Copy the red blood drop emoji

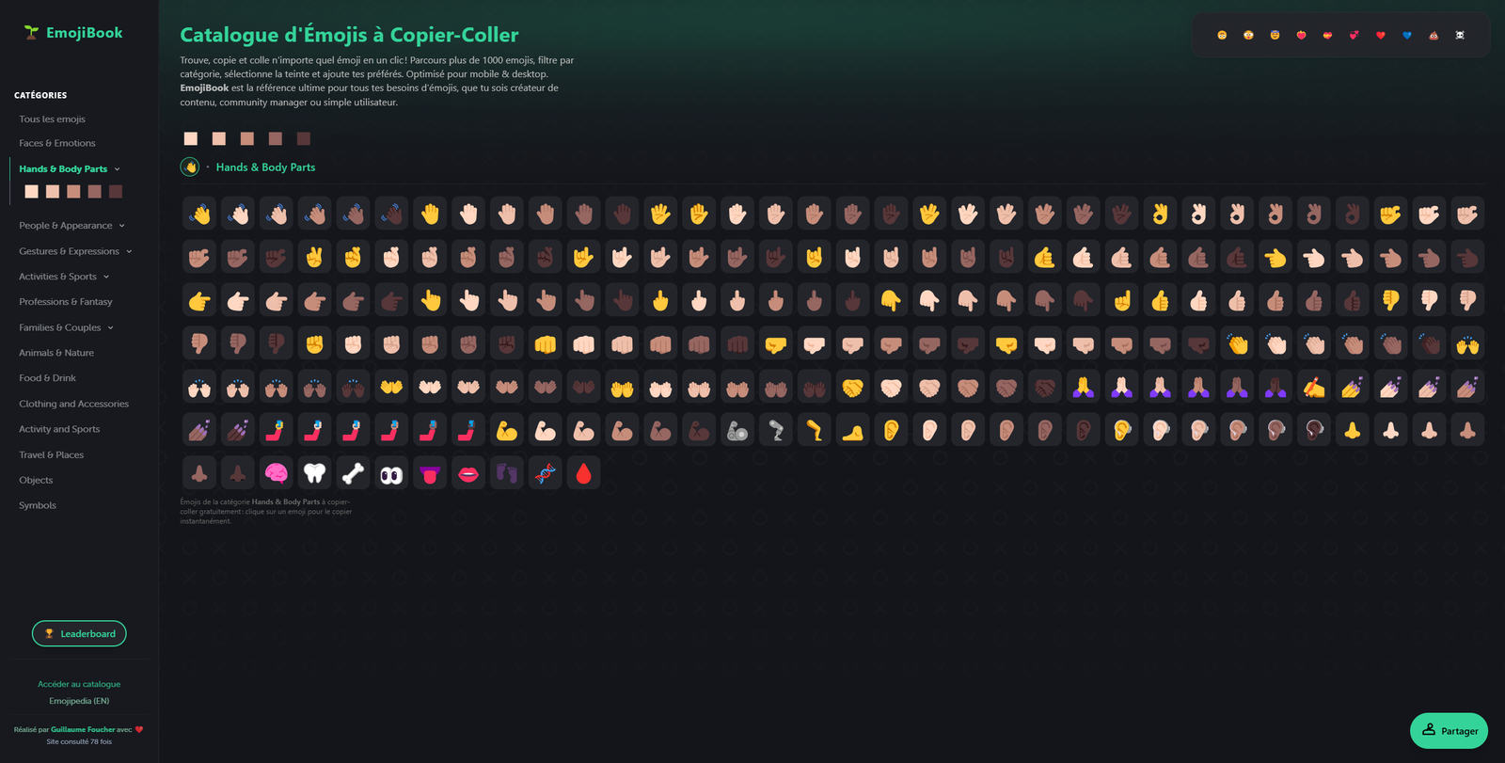(584, 473)
